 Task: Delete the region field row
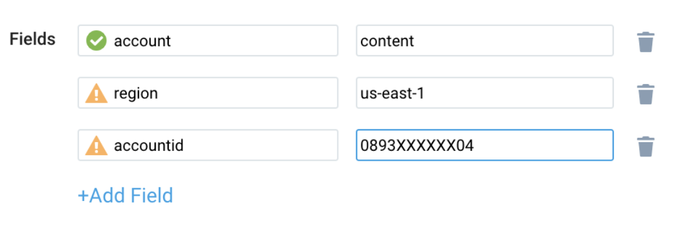(x=645, y=94)
